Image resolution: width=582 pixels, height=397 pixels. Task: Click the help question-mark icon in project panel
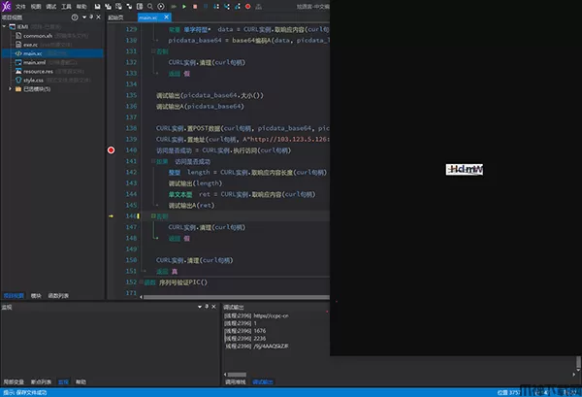point(74,18)
